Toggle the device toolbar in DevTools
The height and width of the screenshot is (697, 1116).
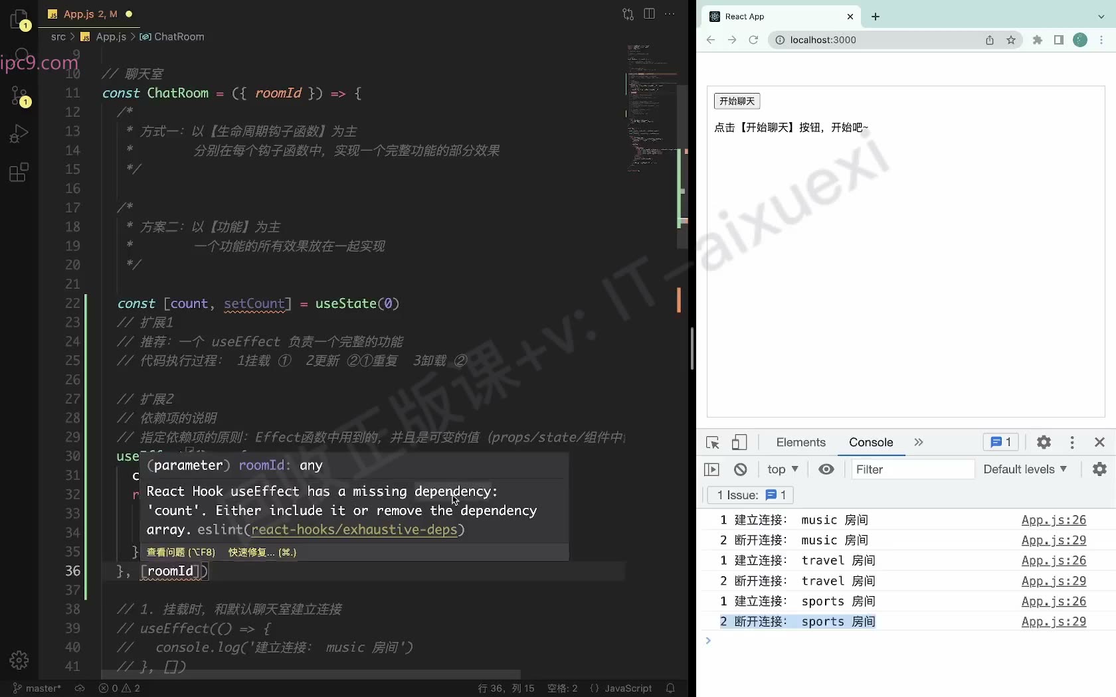click(x=739, y=442)
